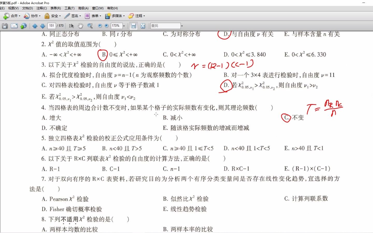Open the 高级(A) menu
The height and width of the screenshot is (233, 373).
pyautogui.click(x=83, y=8)
